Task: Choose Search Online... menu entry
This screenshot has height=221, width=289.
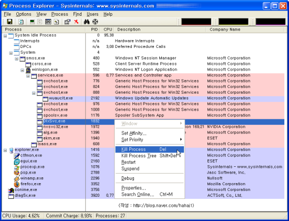Action: coord(149,194)
